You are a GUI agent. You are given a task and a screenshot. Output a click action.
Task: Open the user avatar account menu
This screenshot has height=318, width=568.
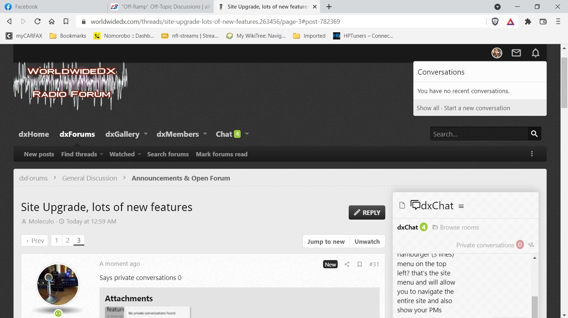coord(497,53)
